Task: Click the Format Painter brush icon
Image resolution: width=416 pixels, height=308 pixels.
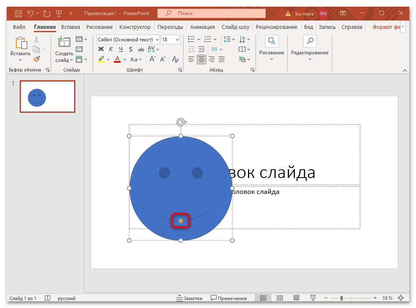Action: [x=36, y=59]
